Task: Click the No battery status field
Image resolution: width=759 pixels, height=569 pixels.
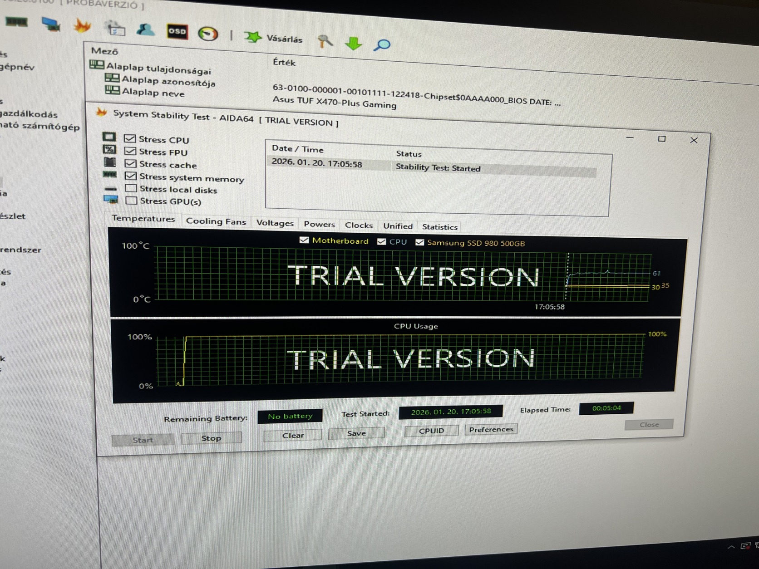Action: pos(290,416)
